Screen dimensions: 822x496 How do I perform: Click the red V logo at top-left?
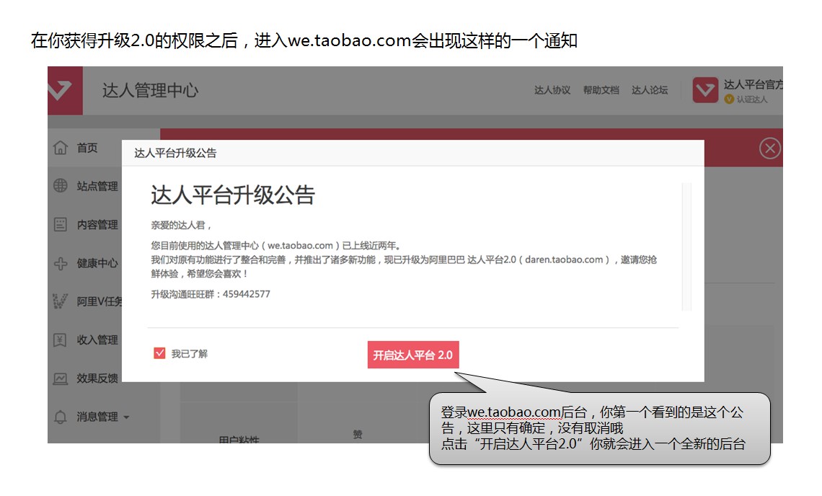tap(64, 90)
